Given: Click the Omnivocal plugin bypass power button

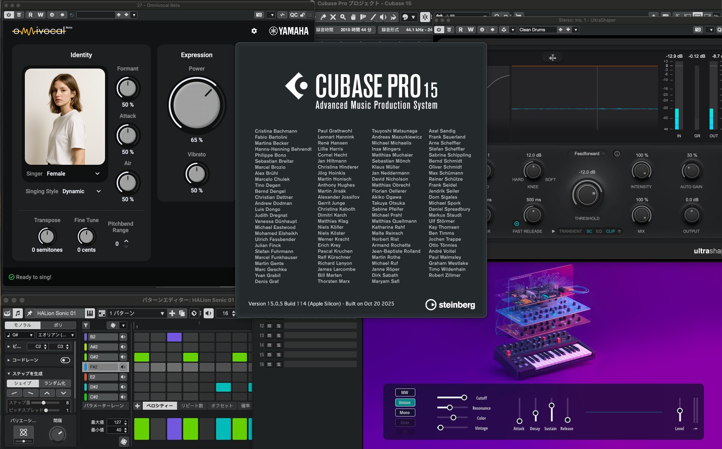Looking at the screenshot, I should (x=9, y=15).
